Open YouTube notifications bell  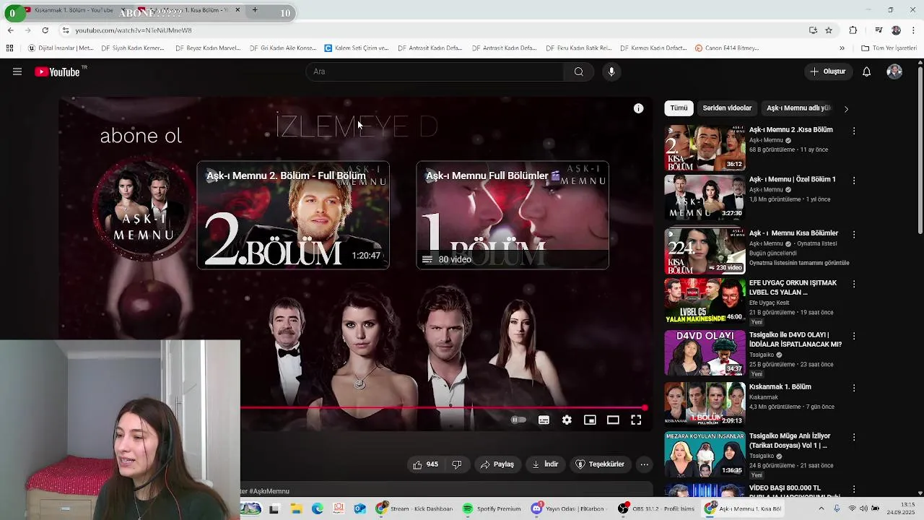coord(866,71)
